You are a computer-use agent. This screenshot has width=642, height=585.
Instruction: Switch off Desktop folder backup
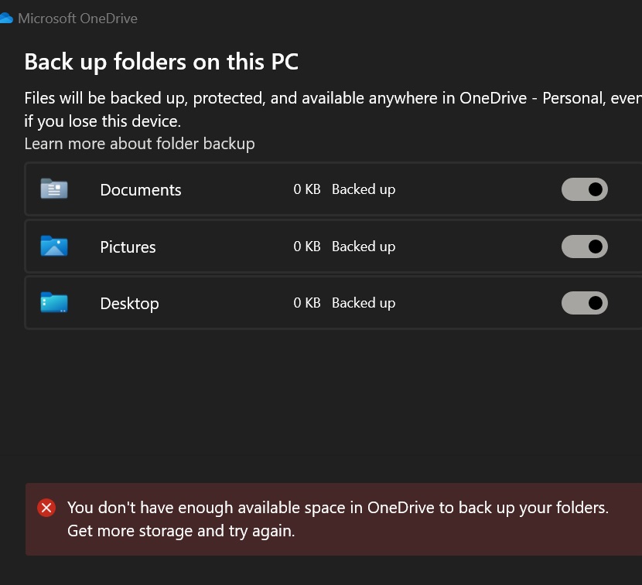click(585, 303)
